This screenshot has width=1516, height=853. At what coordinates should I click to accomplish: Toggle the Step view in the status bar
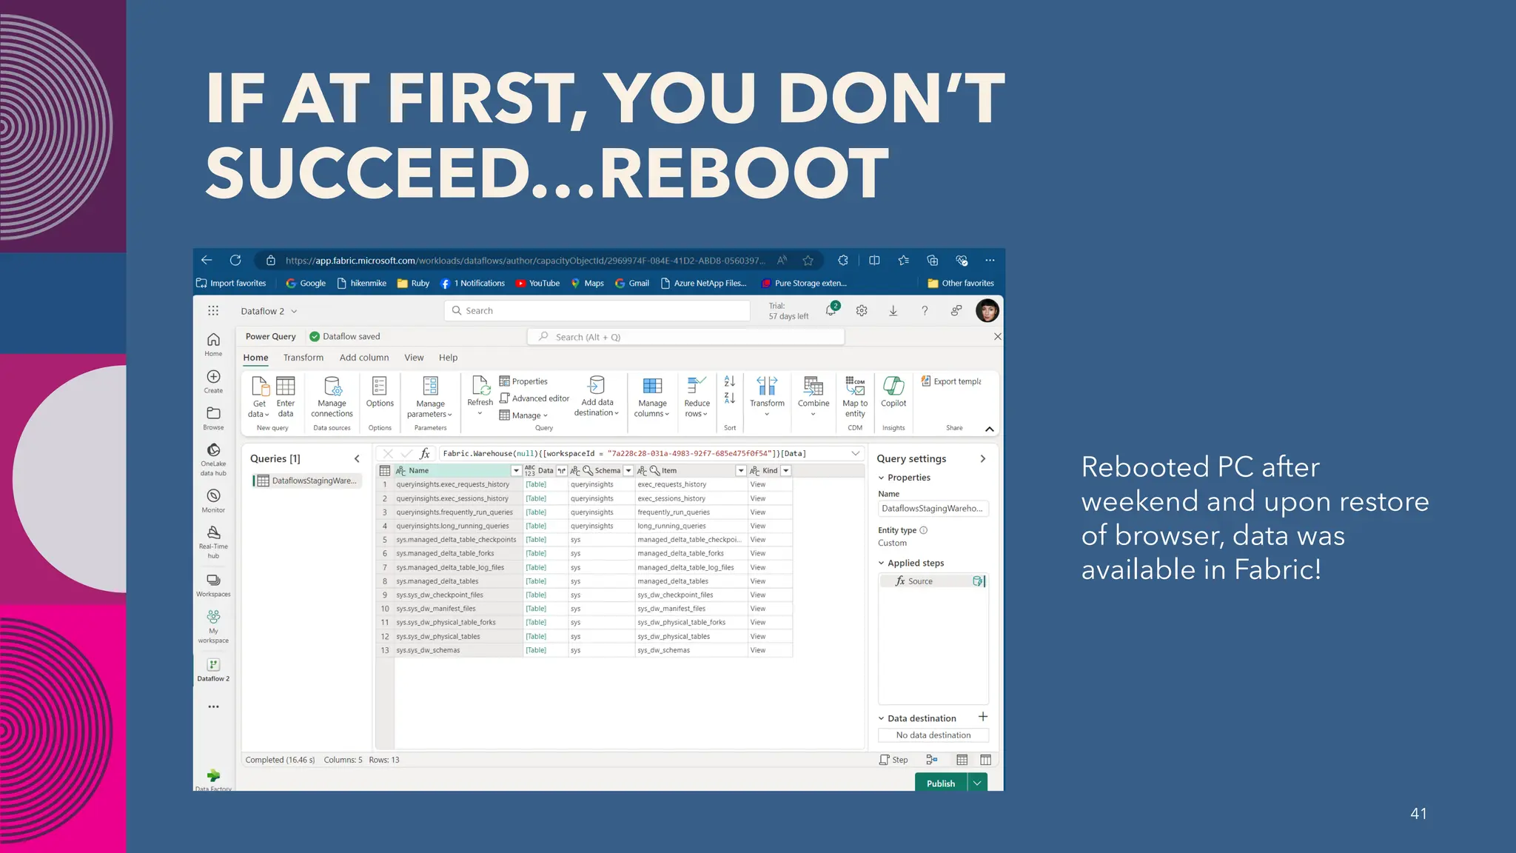893,760
